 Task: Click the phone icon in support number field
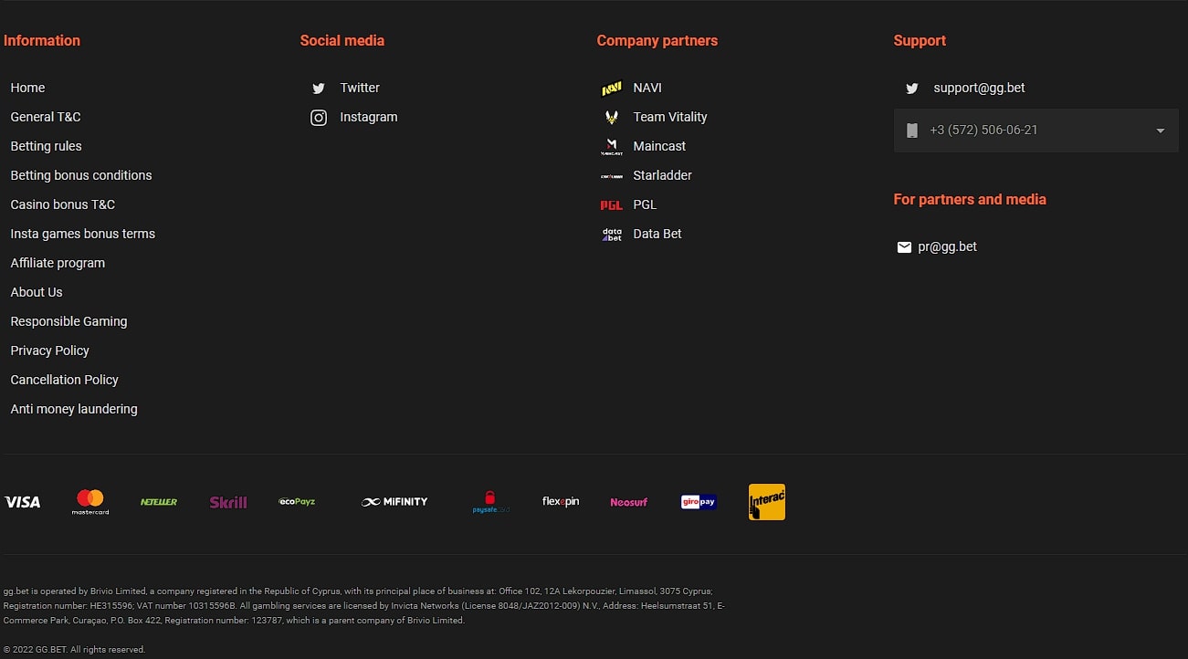[911, 131]
